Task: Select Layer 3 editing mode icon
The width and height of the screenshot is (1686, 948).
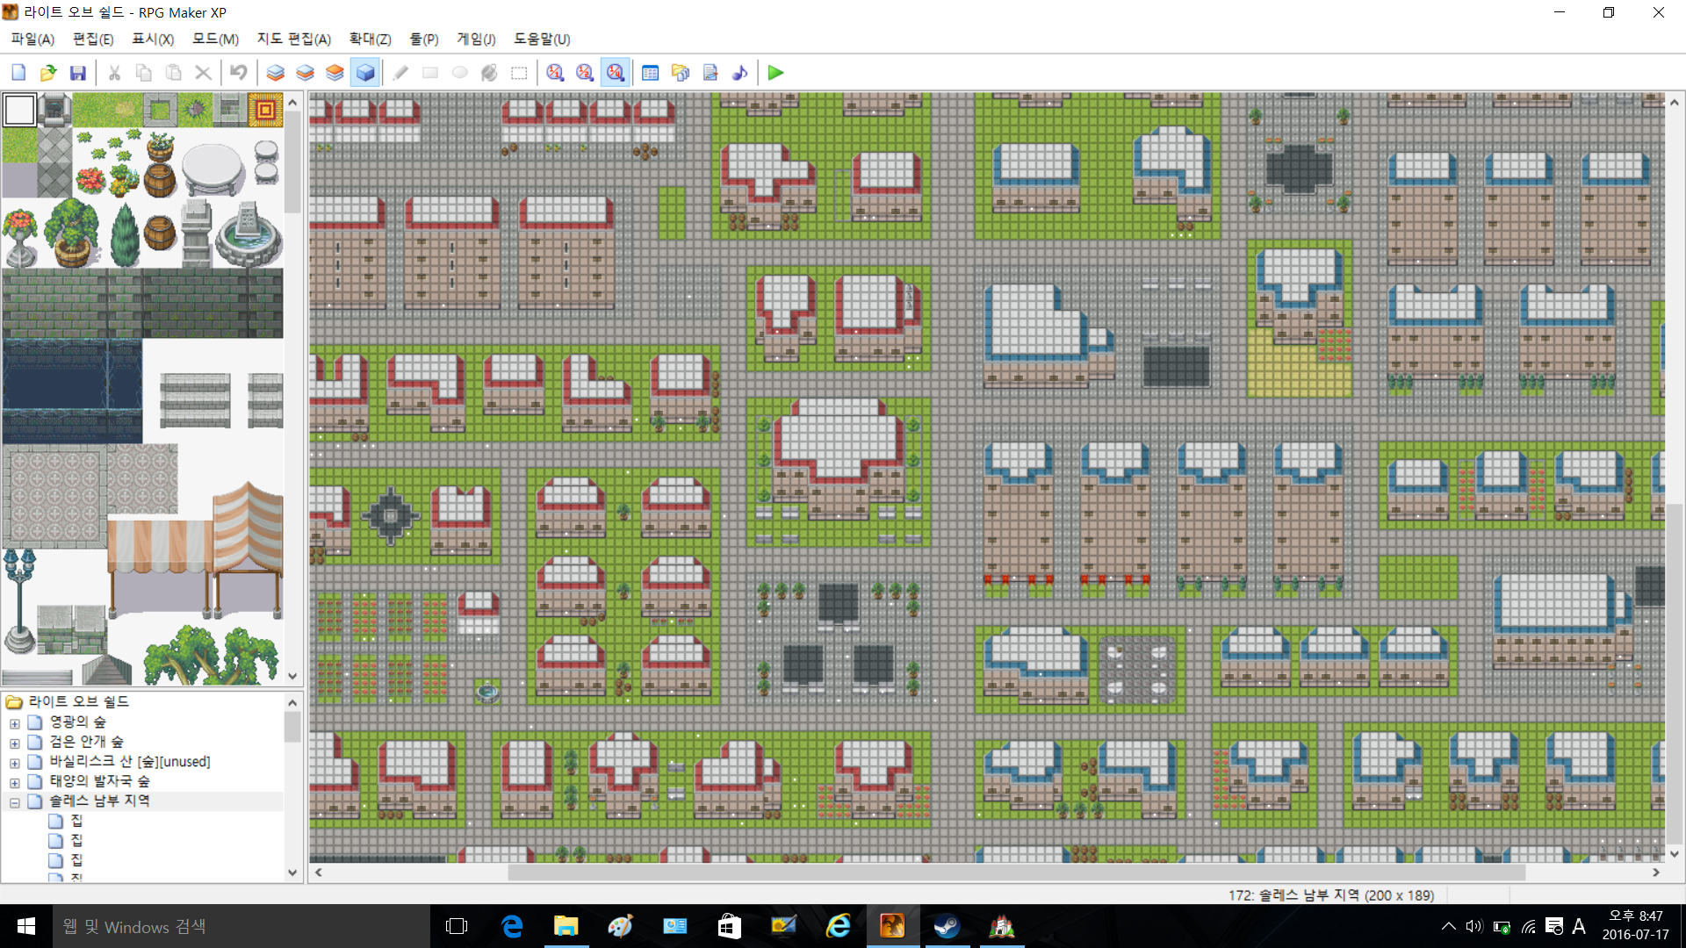Action: 335,73
